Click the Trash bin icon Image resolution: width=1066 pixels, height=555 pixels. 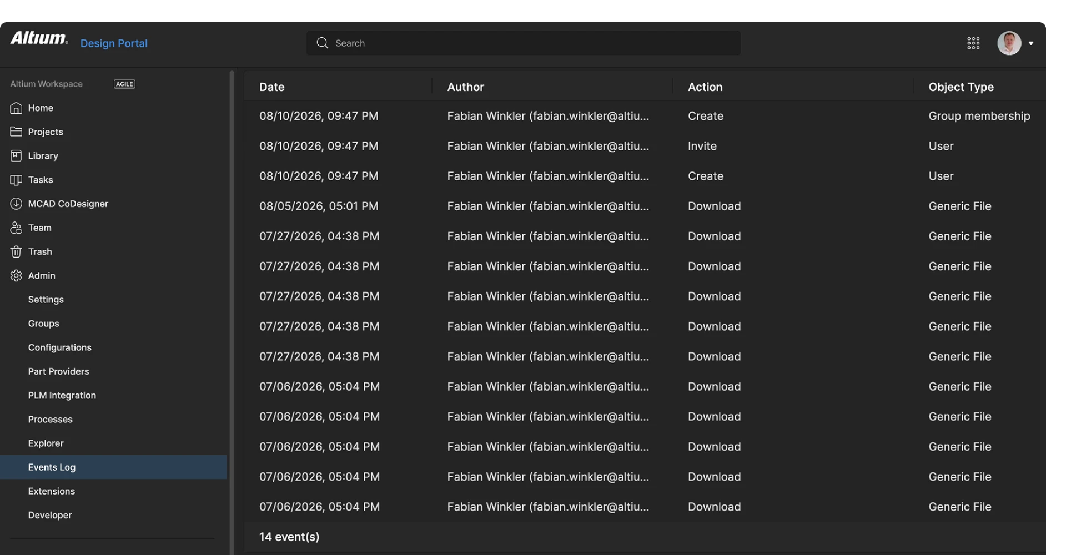pyautogui.click(x=16, y=252)
